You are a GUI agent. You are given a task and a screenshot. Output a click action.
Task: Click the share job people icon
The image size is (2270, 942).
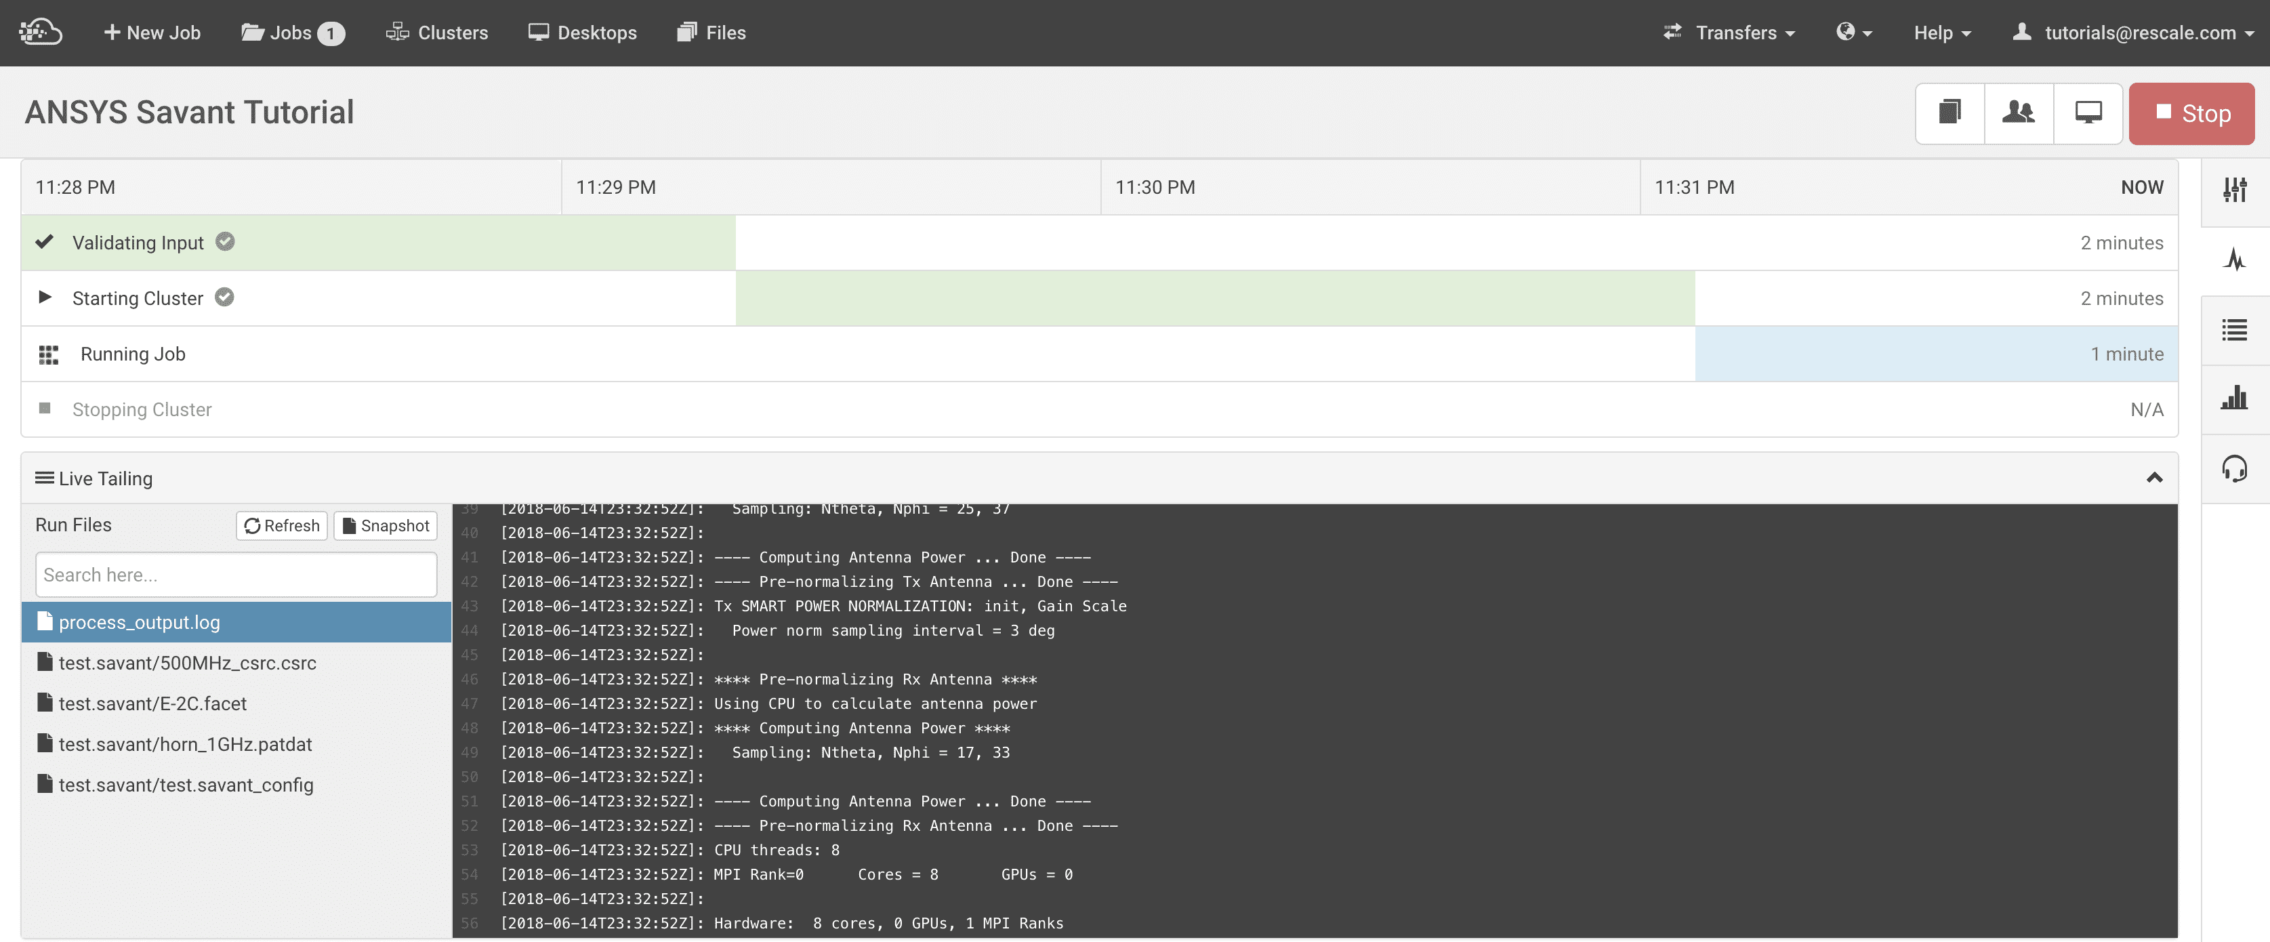pos(2018,112)
